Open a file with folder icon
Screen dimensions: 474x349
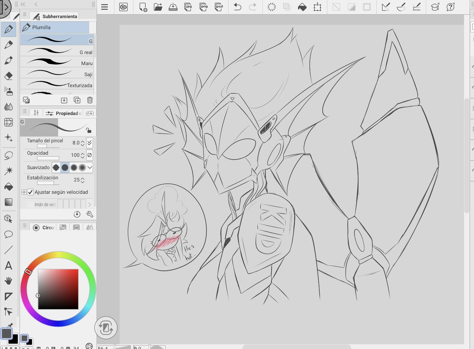[158, 7]
